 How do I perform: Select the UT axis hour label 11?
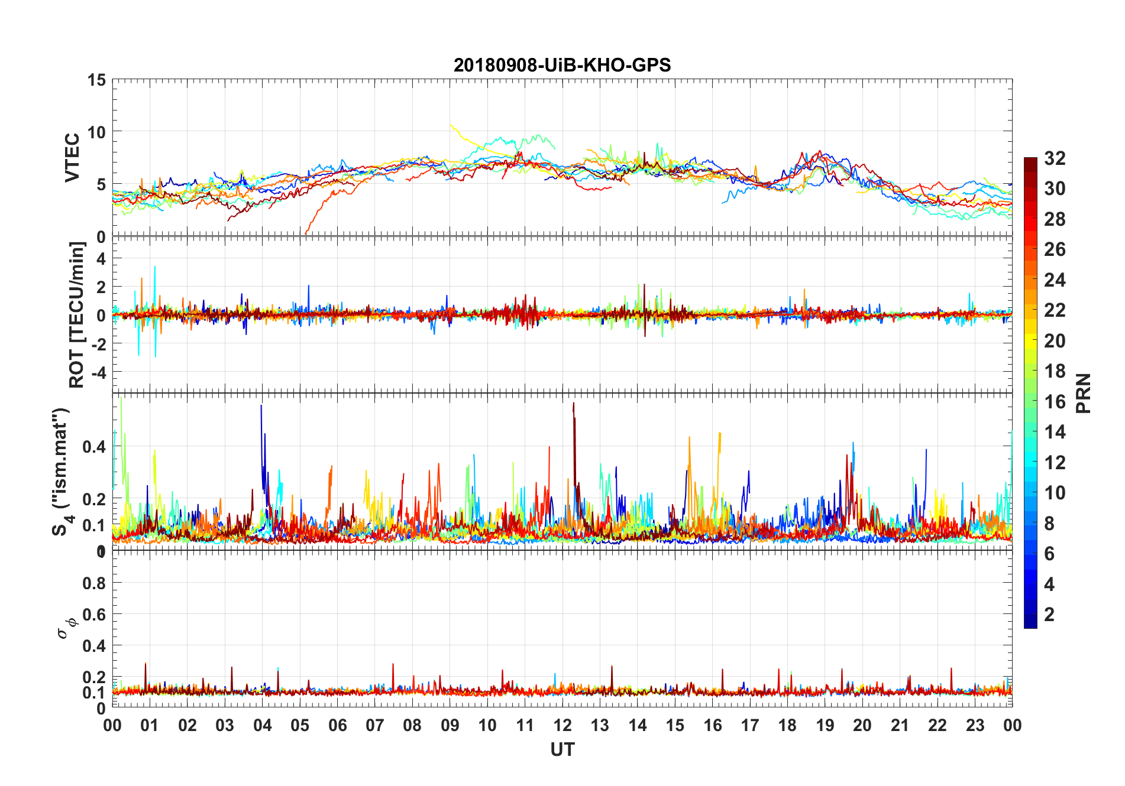[x=525, y=725]
